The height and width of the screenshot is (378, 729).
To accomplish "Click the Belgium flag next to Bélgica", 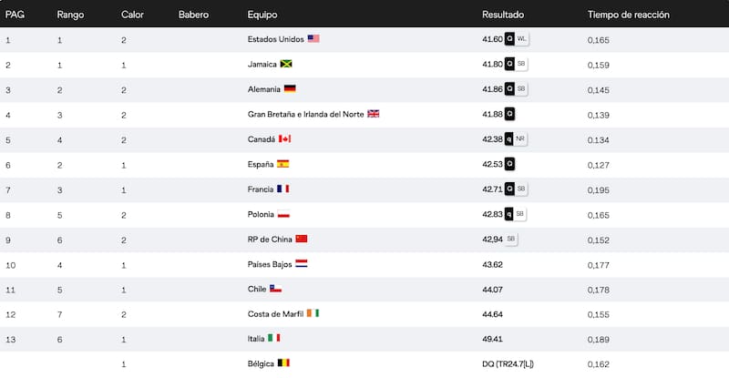I will (283, 363).
